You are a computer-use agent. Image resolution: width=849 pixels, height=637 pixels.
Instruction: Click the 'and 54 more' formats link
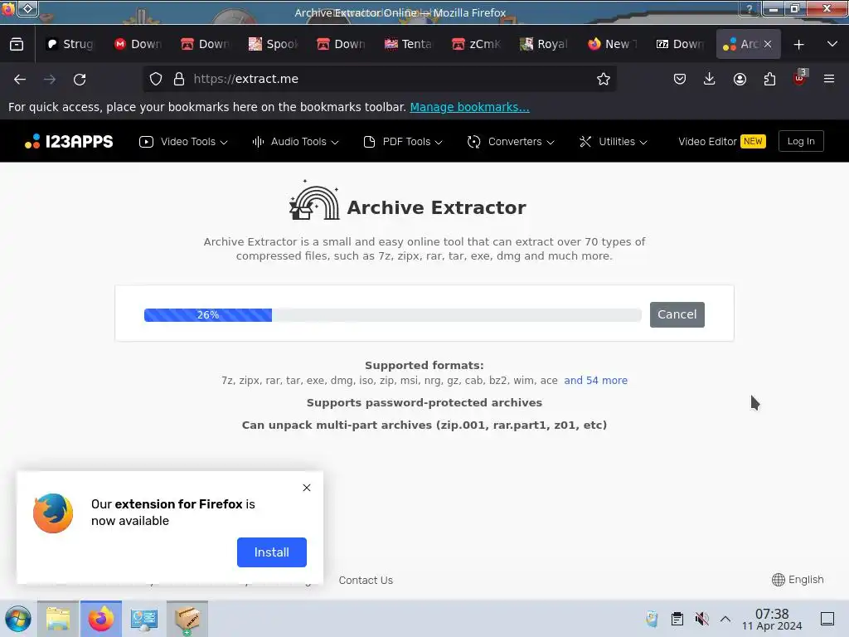click(595, 380)
